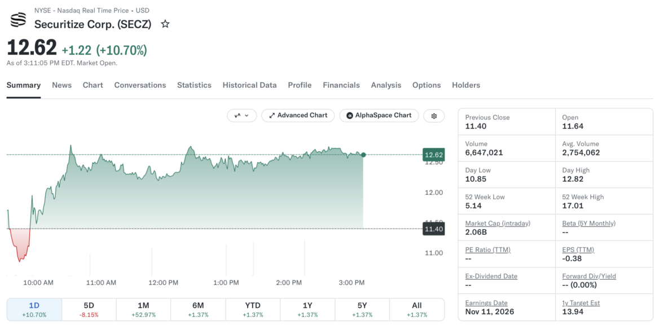Switch to the Historical Data tab

pyautogui.click(x=249, y=85)
